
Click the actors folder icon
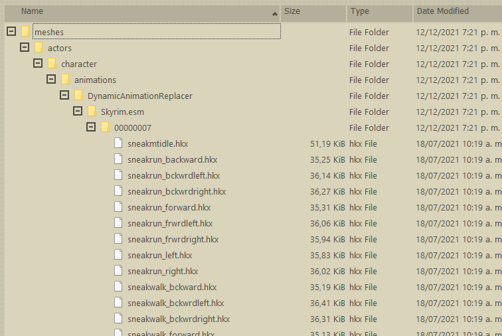39,47
